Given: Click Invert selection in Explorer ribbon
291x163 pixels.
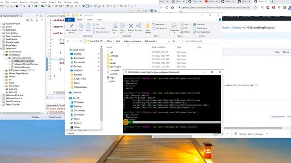Looking at the screenshot, I should pyautogui.click(x=201, y=32).
